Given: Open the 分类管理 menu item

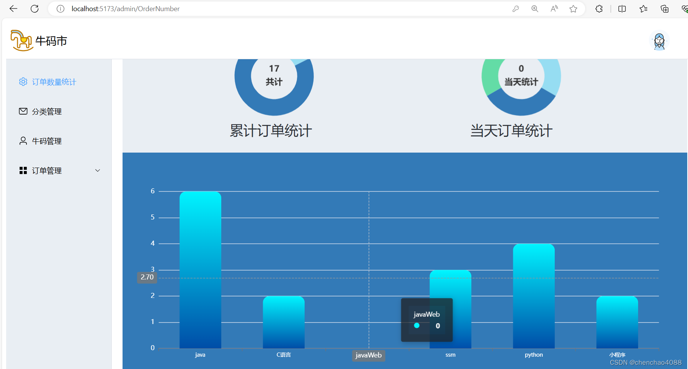Looking at the screenshot, I should 59,111.
